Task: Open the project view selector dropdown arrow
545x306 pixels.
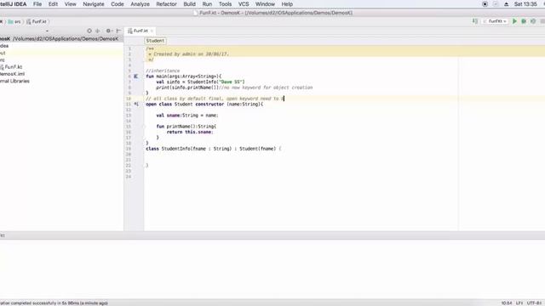Action: coord(47,31)
